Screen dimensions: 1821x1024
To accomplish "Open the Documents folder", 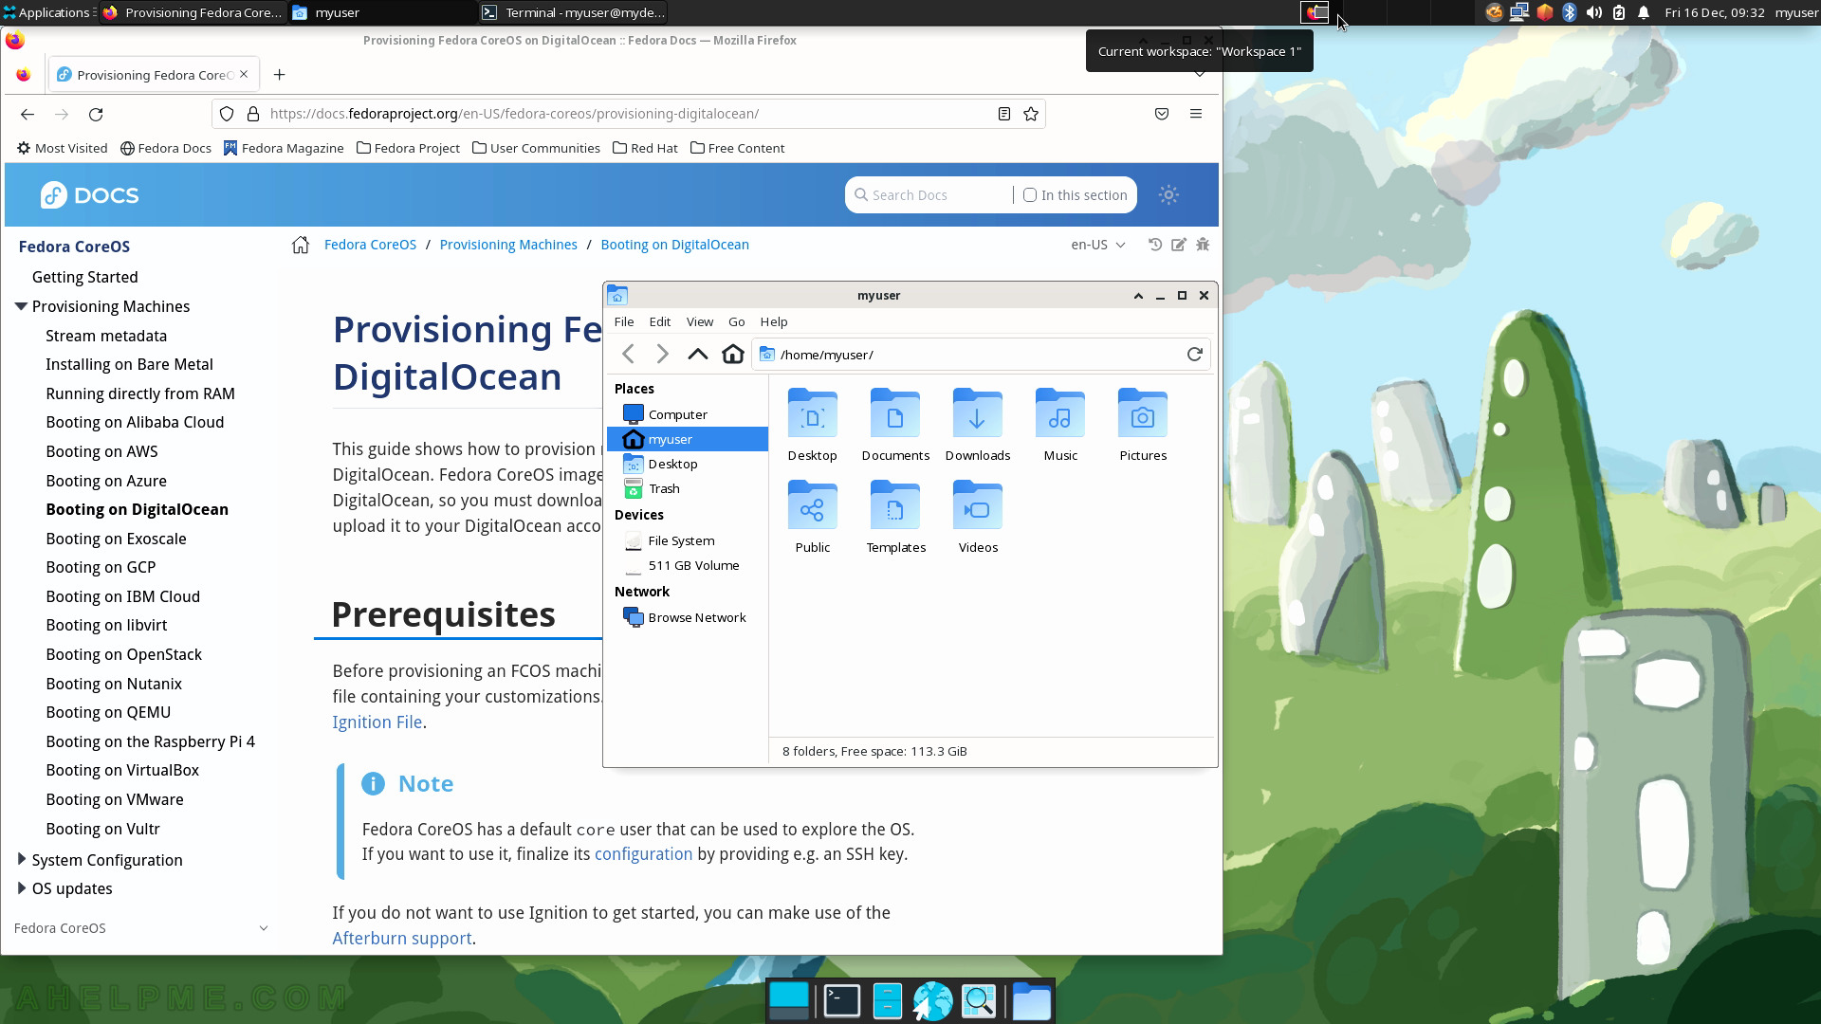I will (895, 426).
